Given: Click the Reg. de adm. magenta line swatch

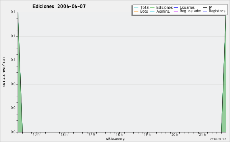Looking at the screenshot, I should 176,11.
